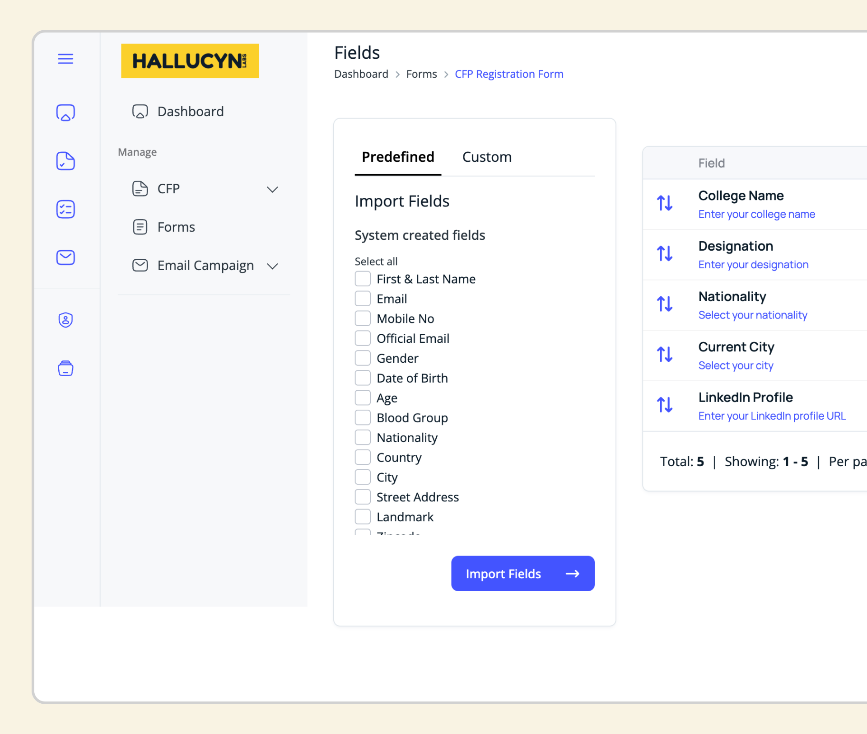Open the Dashboard icon in sidebar
Screen dimensions: 867x734
pyautogui.click(x=65, y=112)
